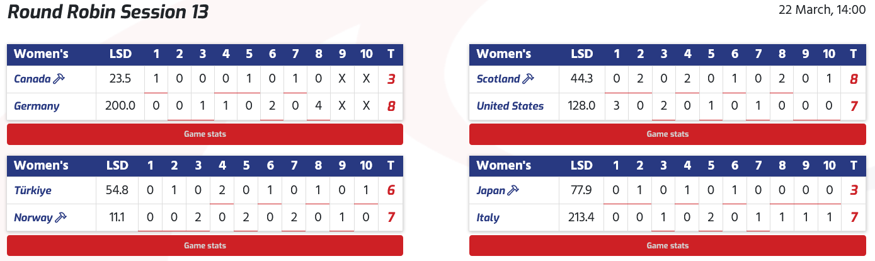Open the Japan team link
Screen dimensions: 875x261
click(491, 190)
